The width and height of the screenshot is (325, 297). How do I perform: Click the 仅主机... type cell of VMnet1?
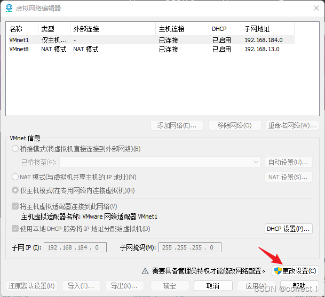(x=54, y=40)
